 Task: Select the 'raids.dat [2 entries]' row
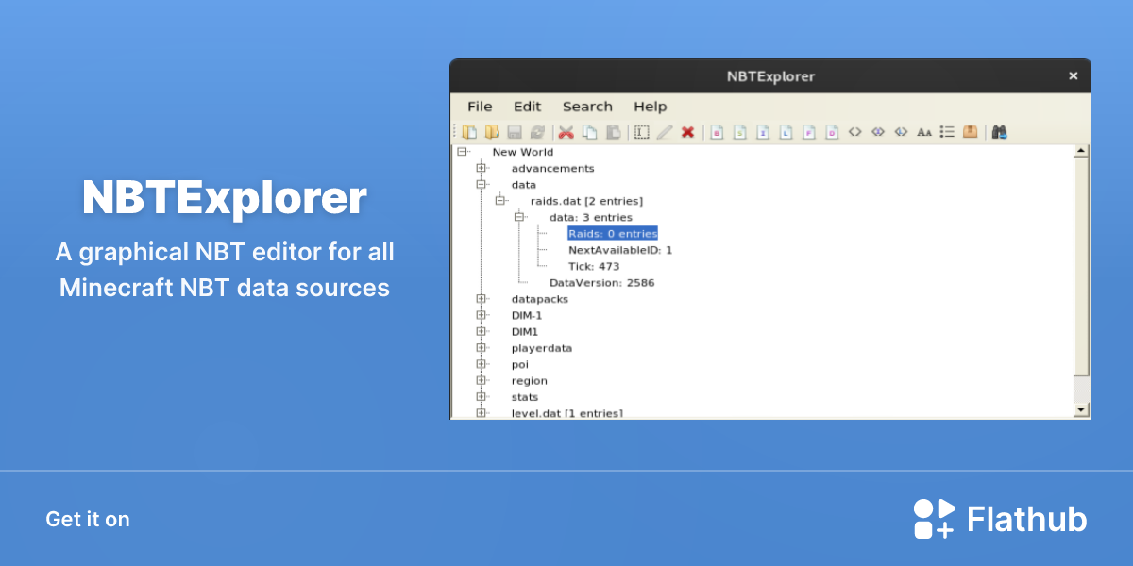click(x=586, y=201)
